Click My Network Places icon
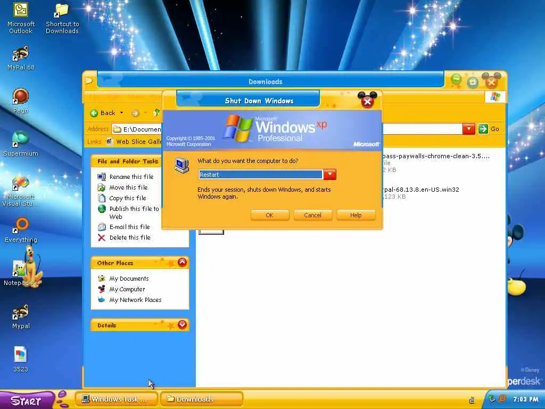545x409 pixels. [x=102, y=299]
